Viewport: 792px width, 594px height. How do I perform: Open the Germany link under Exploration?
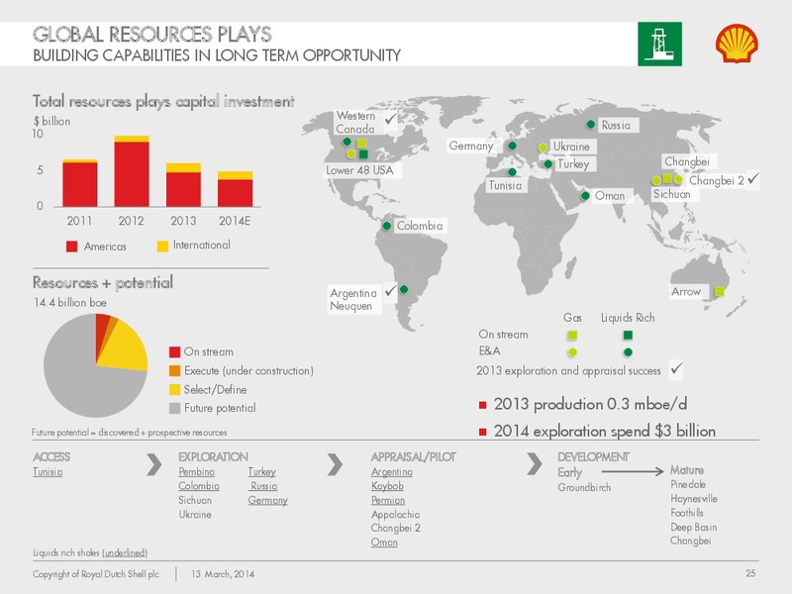click(267, 500)
